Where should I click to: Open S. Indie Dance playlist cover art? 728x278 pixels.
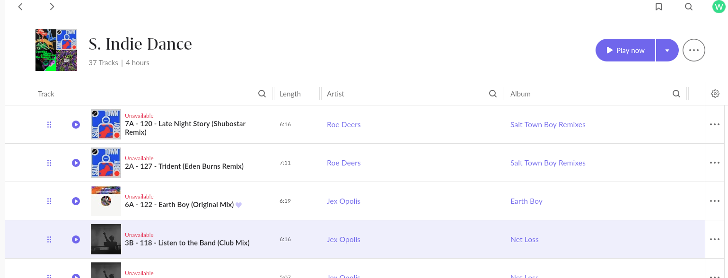tap(56, 50)
